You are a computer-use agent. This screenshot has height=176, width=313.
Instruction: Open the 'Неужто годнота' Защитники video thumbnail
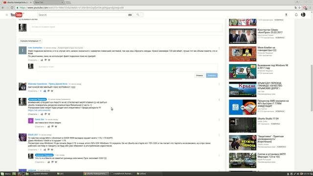(x=243, y=143)
